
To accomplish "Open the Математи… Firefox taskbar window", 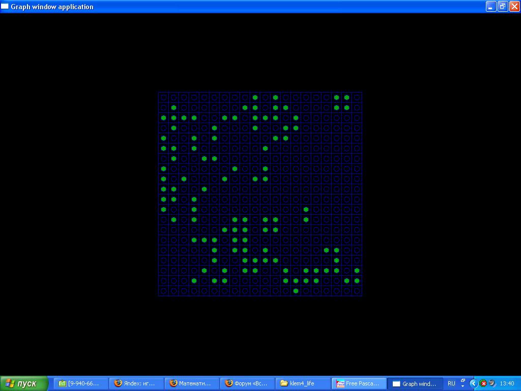I will [191, 383].
